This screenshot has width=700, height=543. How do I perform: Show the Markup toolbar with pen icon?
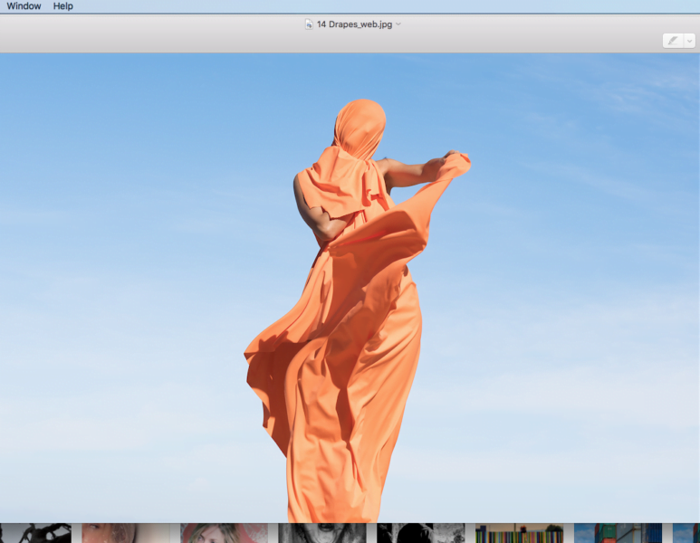672,41
